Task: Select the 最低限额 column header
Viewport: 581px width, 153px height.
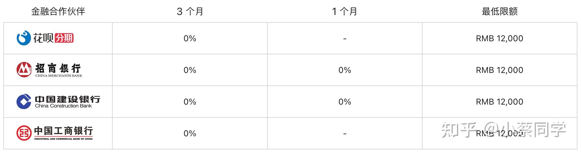Action: click(x=499, y=12)
